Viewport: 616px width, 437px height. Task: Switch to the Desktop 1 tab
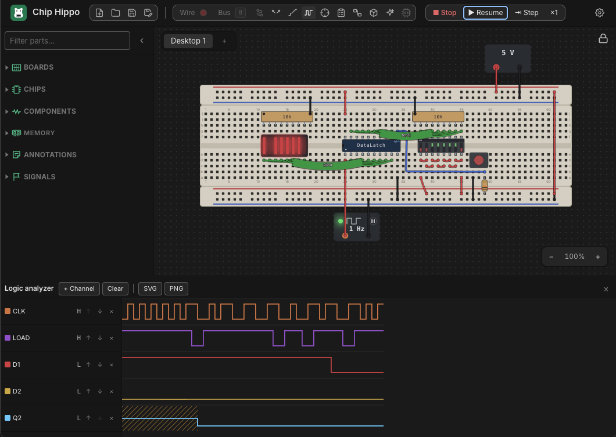(x=188, y=41)
